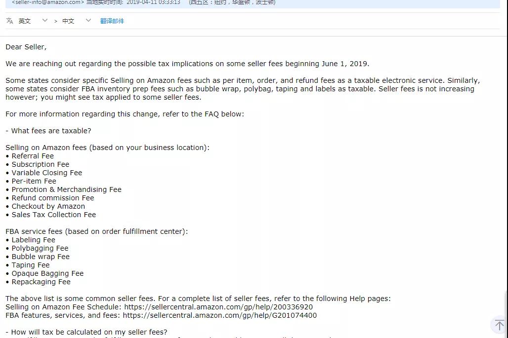This screenshot has width=508, height=338.
Task: Click the 'Dear Seller,' greeting line
Action: point(26,47)
